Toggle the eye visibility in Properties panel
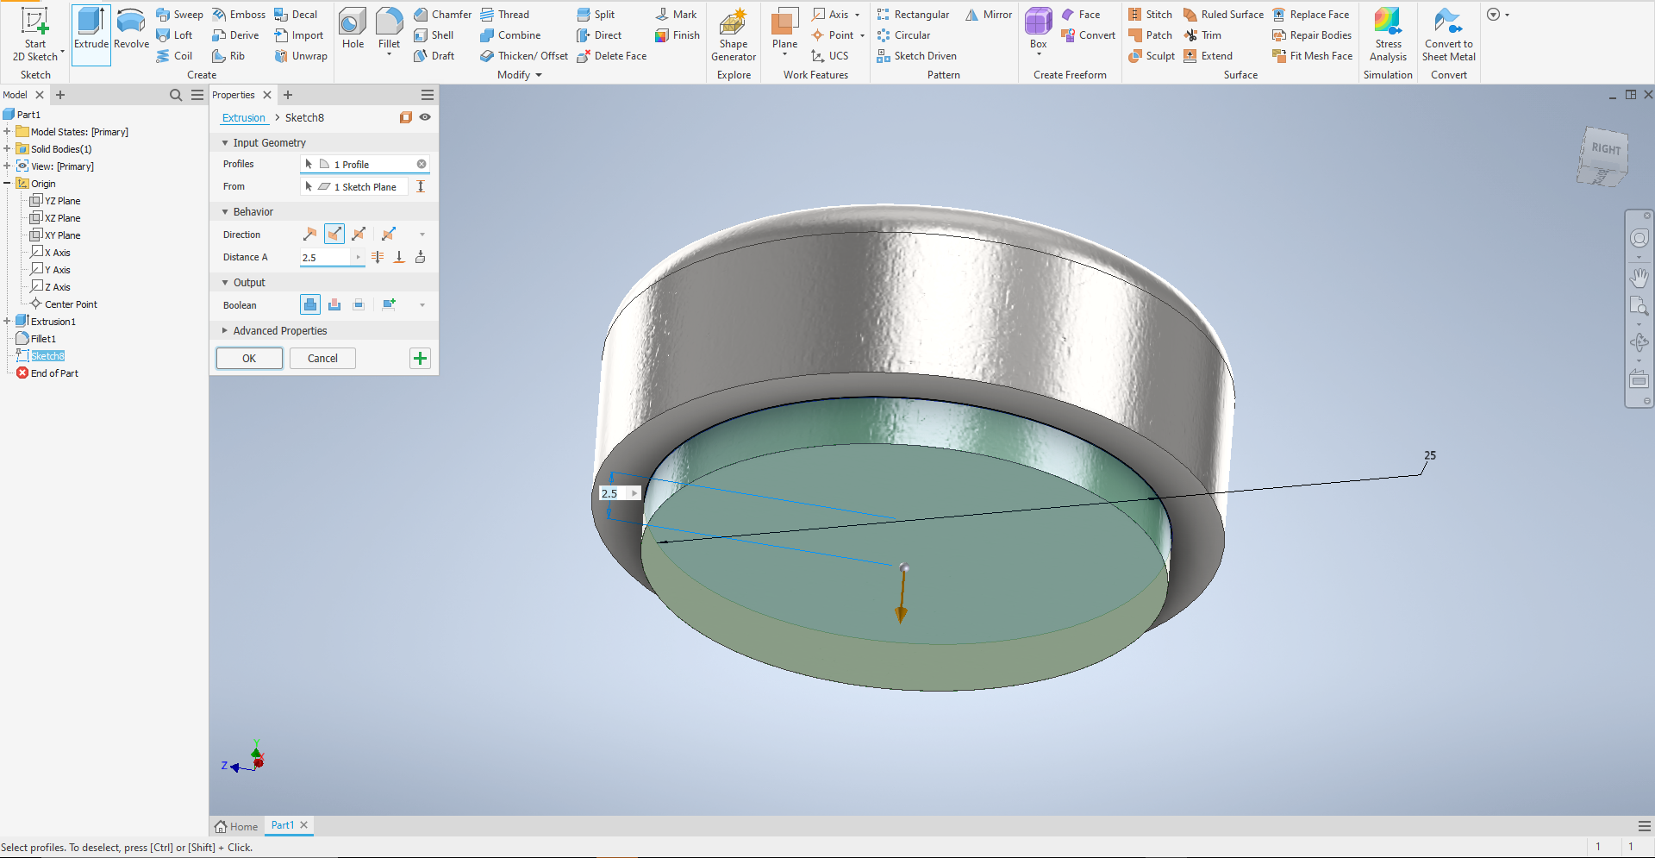1655x858 pixels. click(425, 117)
